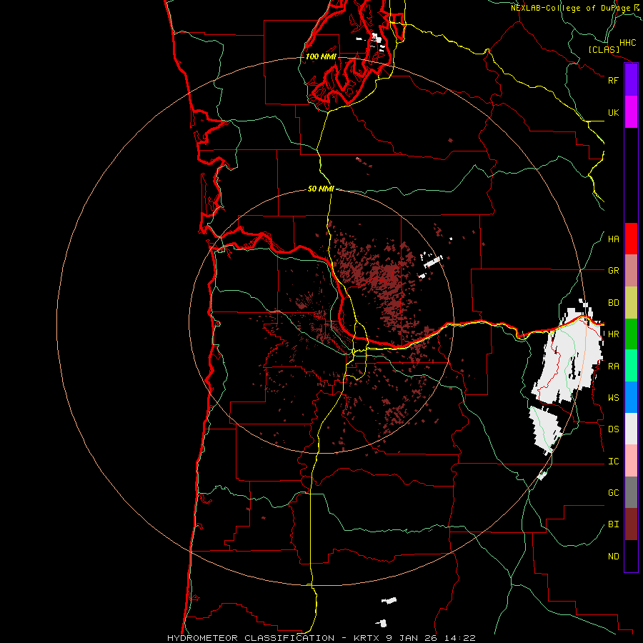Click the GR legend label

point(613,271)
